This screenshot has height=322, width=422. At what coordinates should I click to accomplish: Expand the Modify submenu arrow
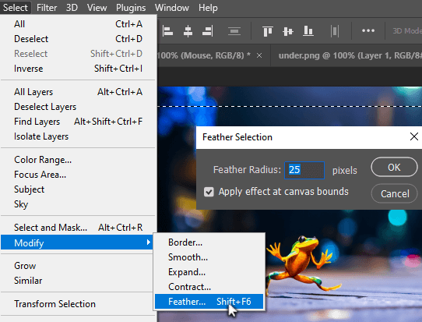(x=149, y=242)
